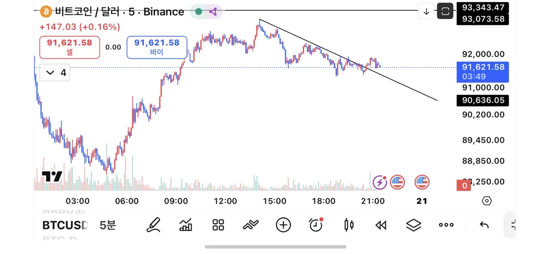Open chart settings hexagon icon on the time axis
This screenshot has height=254, width=551.
click(487, 201)
